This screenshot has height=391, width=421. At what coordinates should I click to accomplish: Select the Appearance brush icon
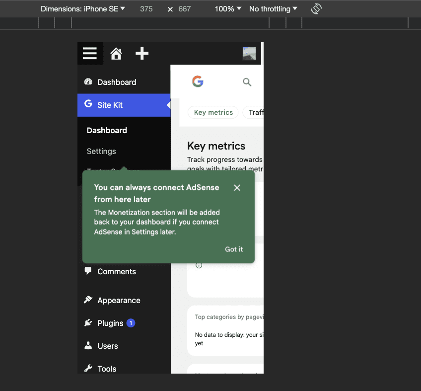click(x=89, y=300)
